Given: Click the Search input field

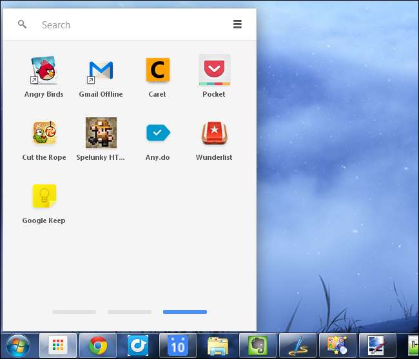Looking at the screenshot, I should click(129, 25).
